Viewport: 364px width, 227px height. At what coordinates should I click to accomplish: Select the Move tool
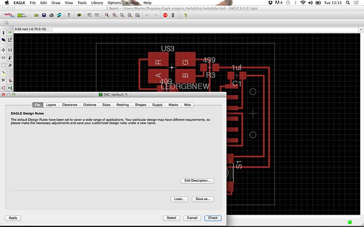[x=4, y=50]
